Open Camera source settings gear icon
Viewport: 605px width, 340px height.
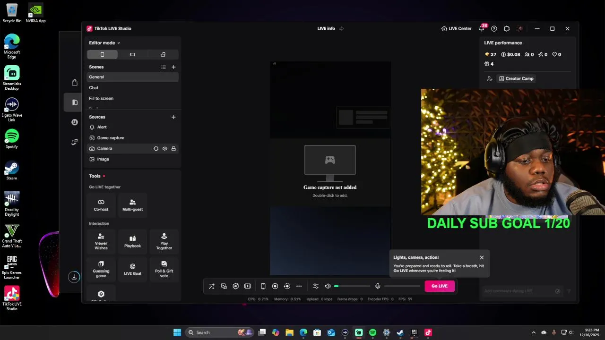(156, 149)
